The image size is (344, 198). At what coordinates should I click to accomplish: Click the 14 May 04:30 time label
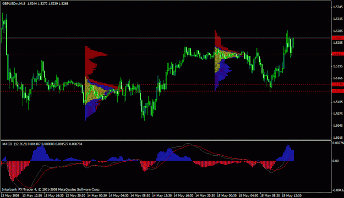point(119,196)
